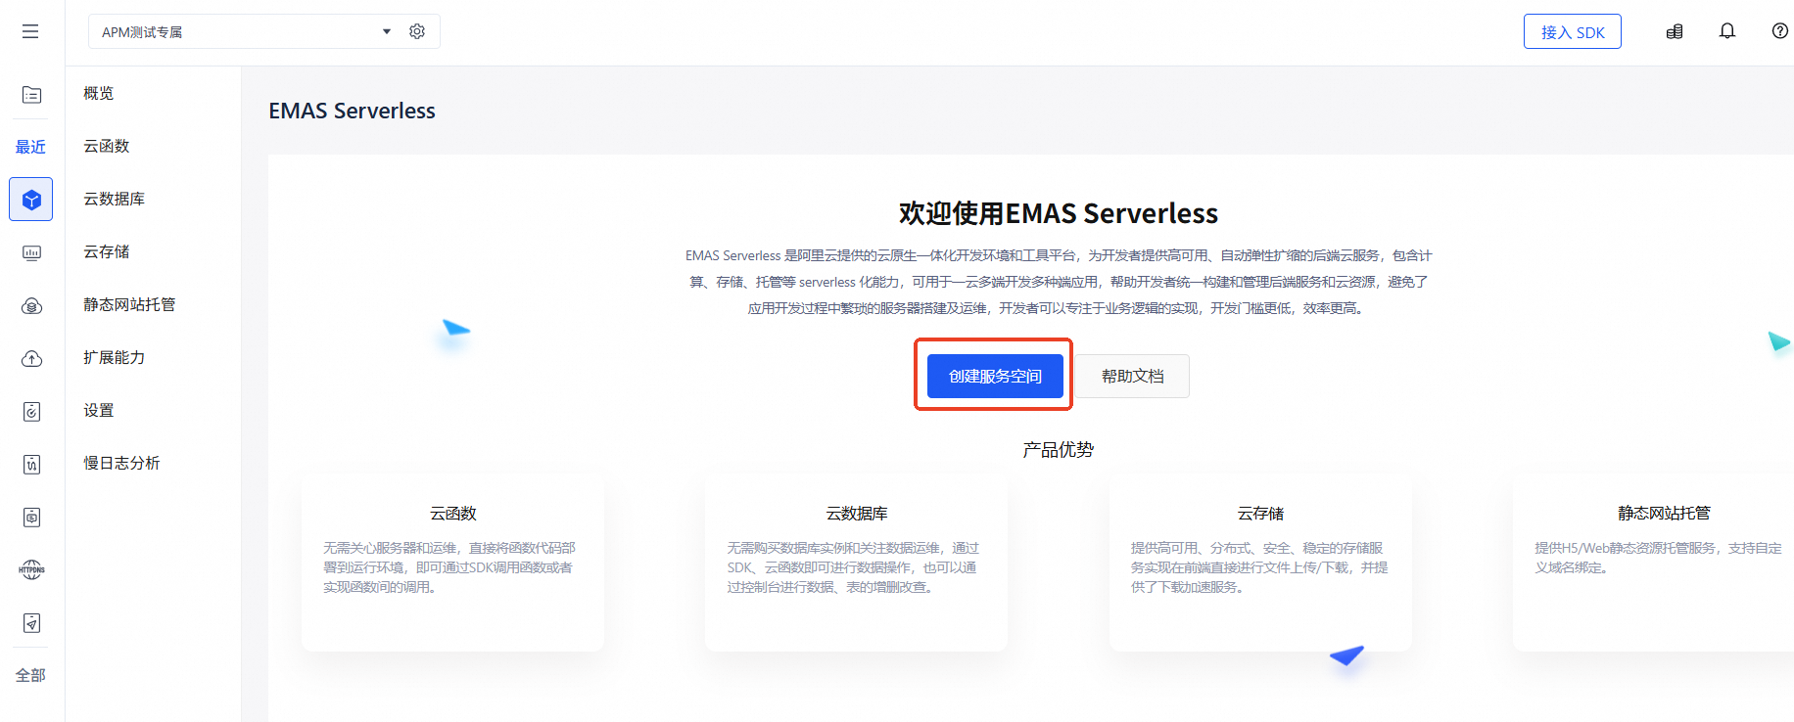Click the EMAS Serverless page title
The image size is (1794, 722).
tap(353, 111)
